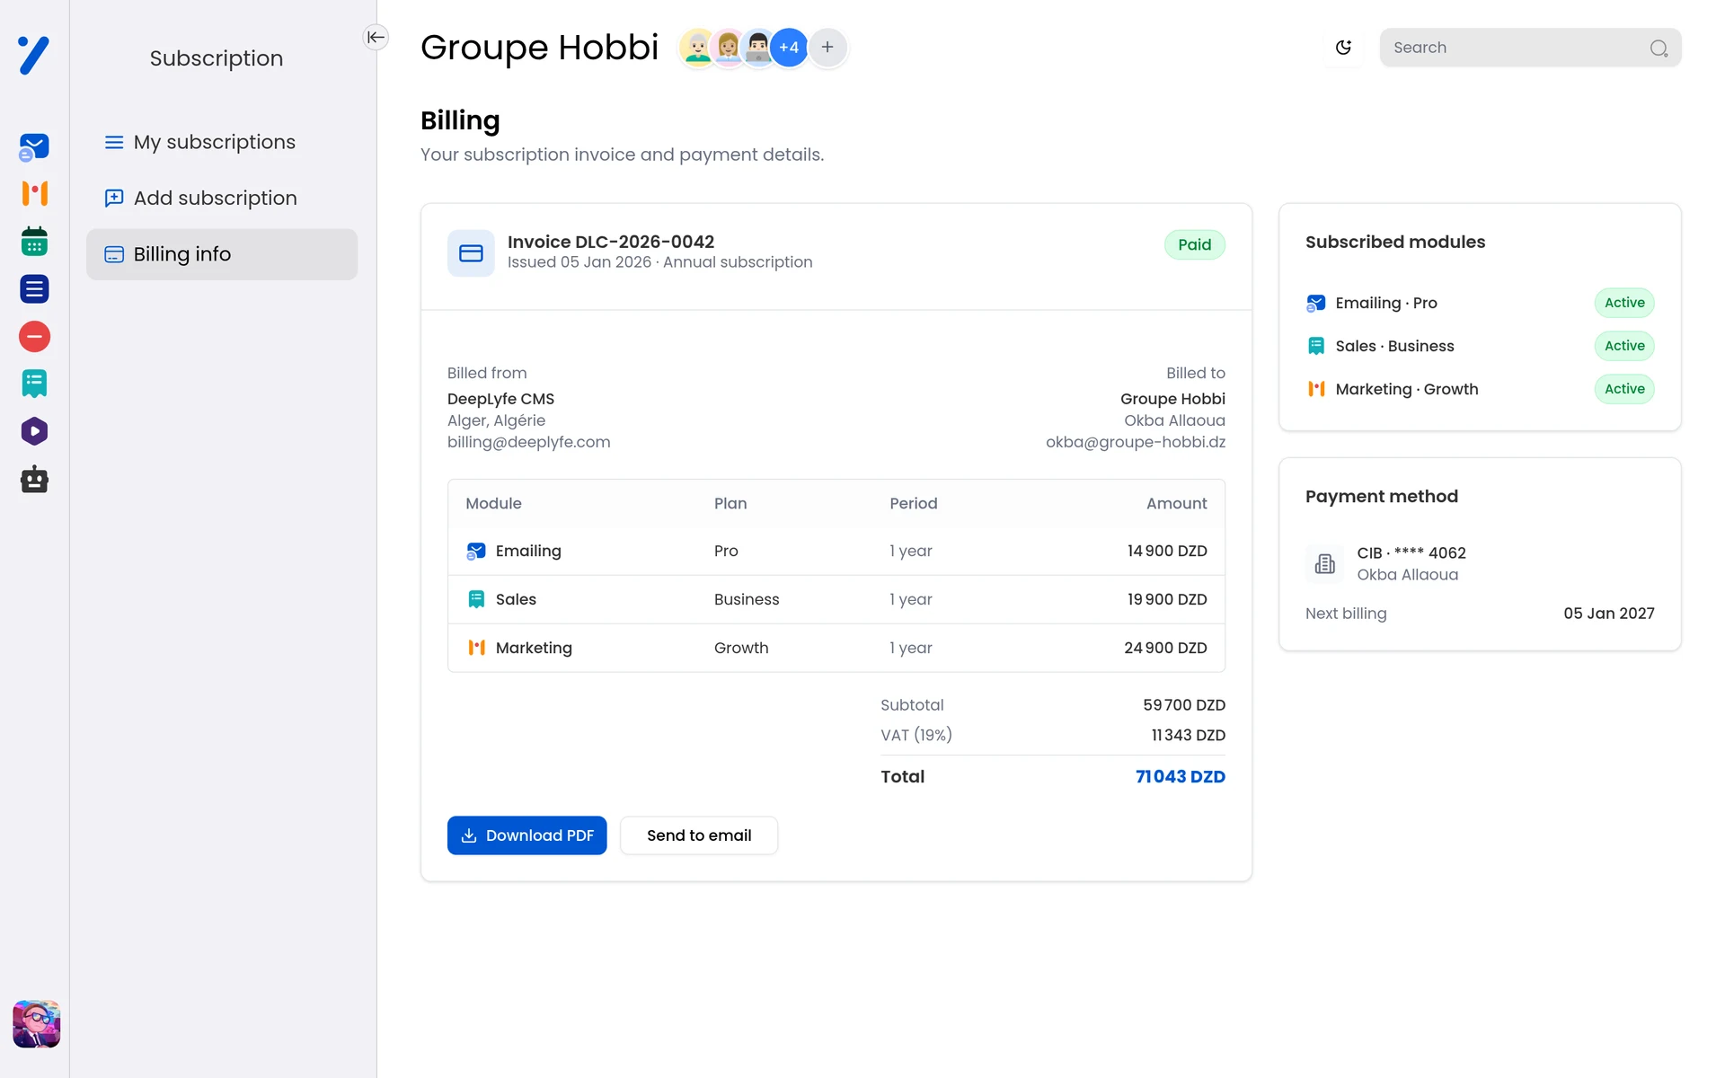Collapse the Subscription sidebar panel

pos(376,37)
